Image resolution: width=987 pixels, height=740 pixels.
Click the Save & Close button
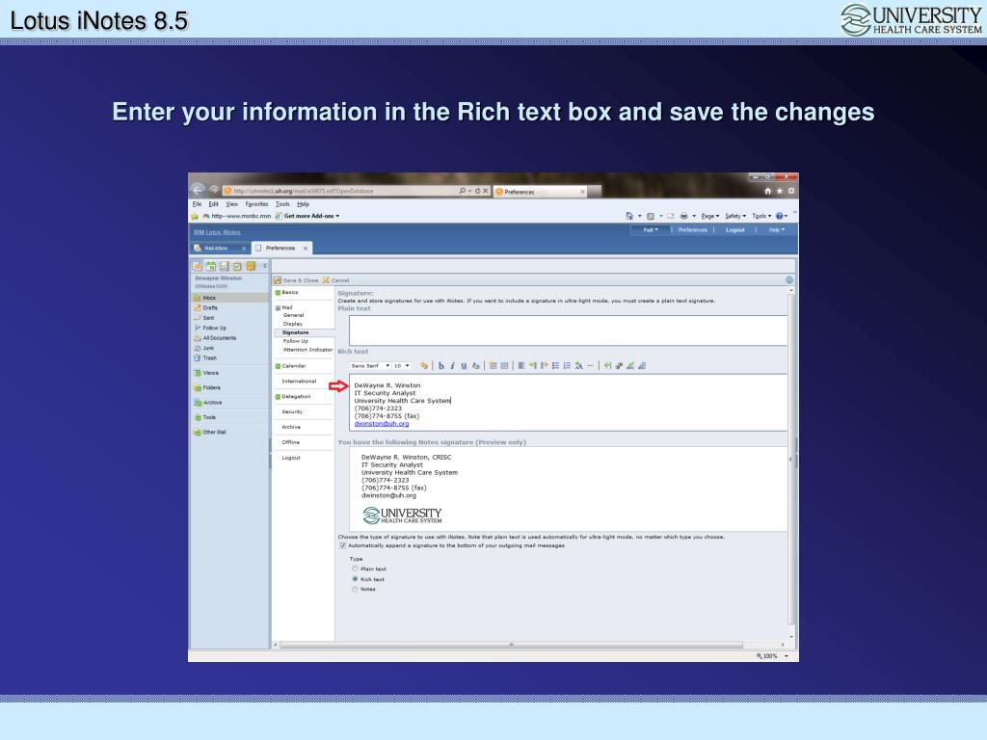296,280
